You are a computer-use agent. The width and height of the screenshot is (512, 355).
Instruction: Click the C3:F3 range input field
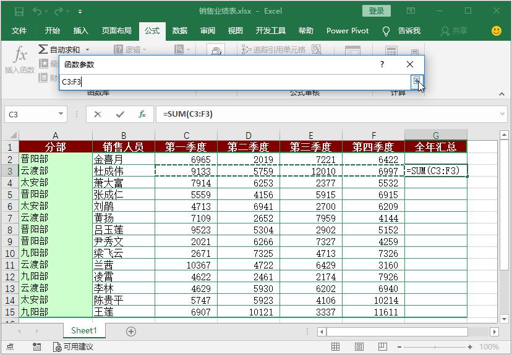coord(235,82)
